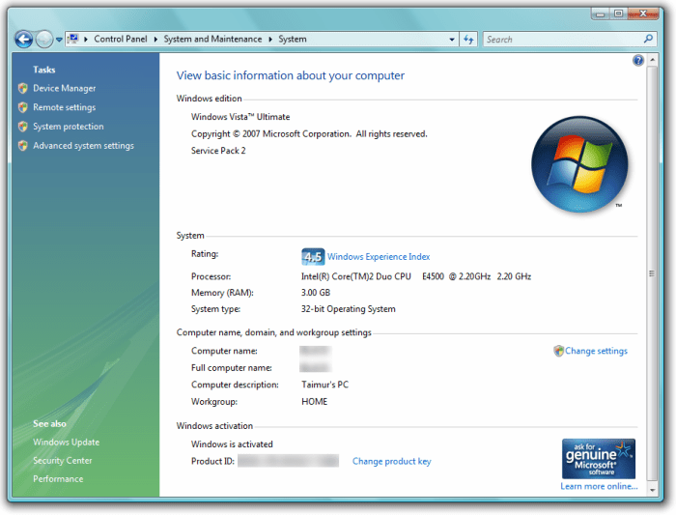
Task: Click 'Windows is activated' text
Action: tap(232, 444)
